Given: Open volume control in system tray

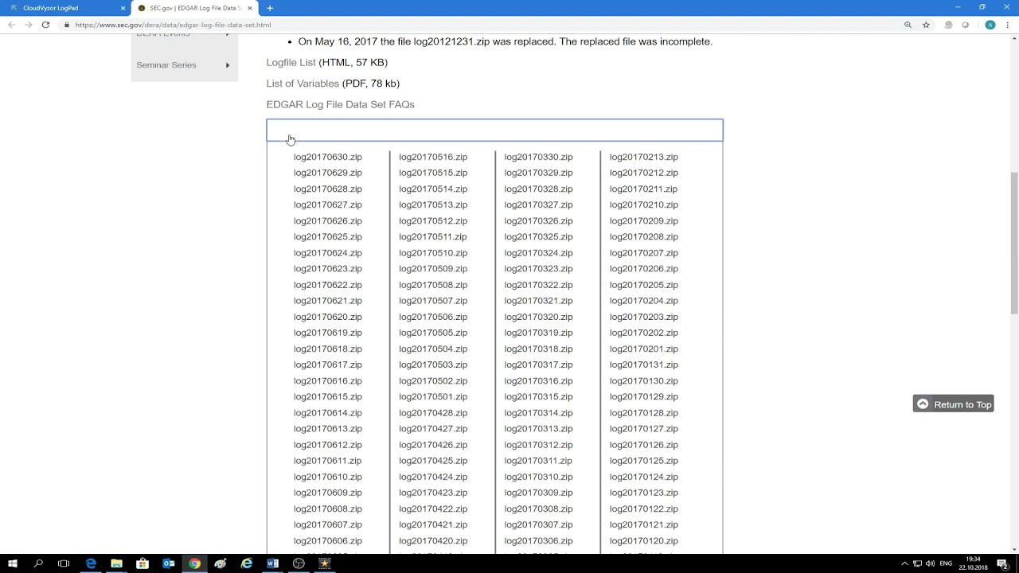Looking at the screenshot, I should tap(930, 563).
